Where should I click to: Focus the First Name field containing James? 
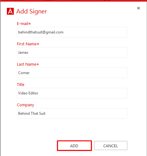pyautogui.click(x=72, y=53)
